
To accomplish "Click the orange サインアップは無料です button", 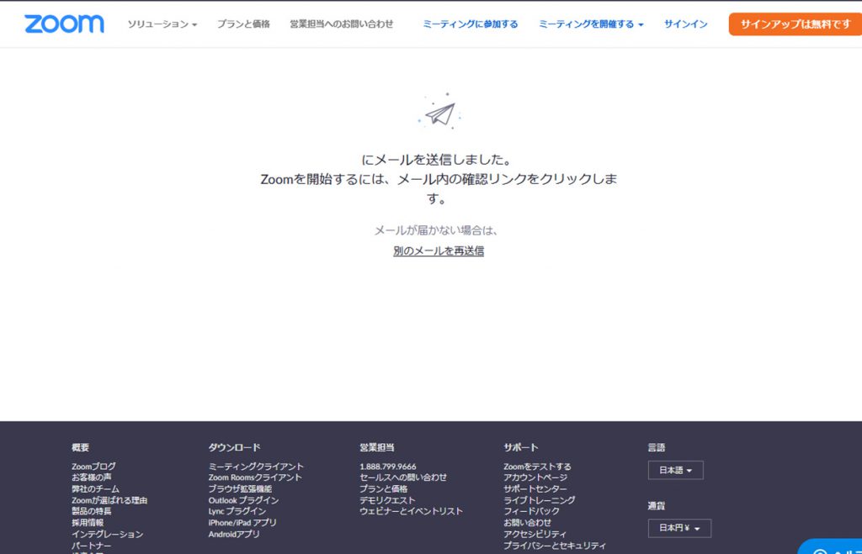I will [795, 24].
